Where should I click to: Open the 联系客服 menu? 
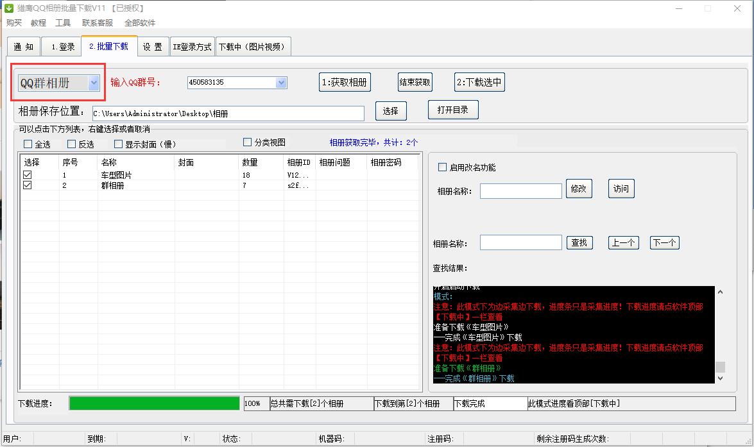click(x=97, y=22)
